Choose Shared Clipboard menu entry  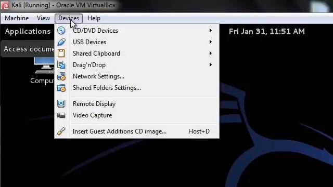tap(137, 53)
